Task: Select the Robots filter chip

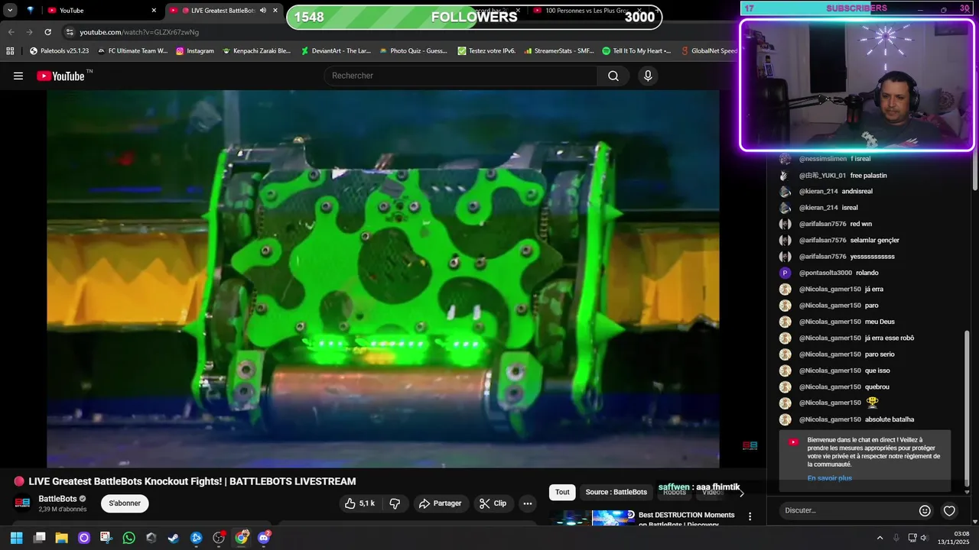Action: tap(675, 492)
